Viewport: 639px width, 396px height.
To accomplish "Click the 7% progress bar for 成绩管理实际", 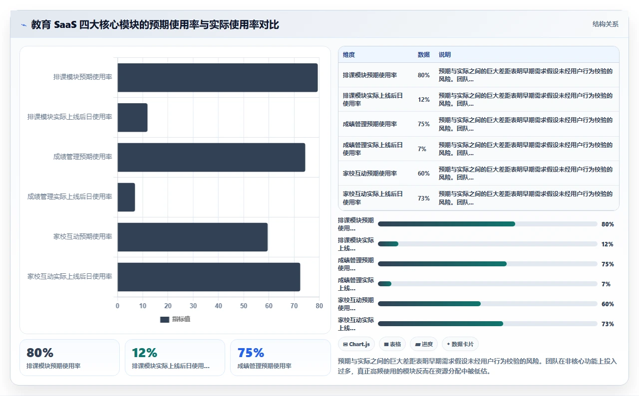I will [488, 284].
